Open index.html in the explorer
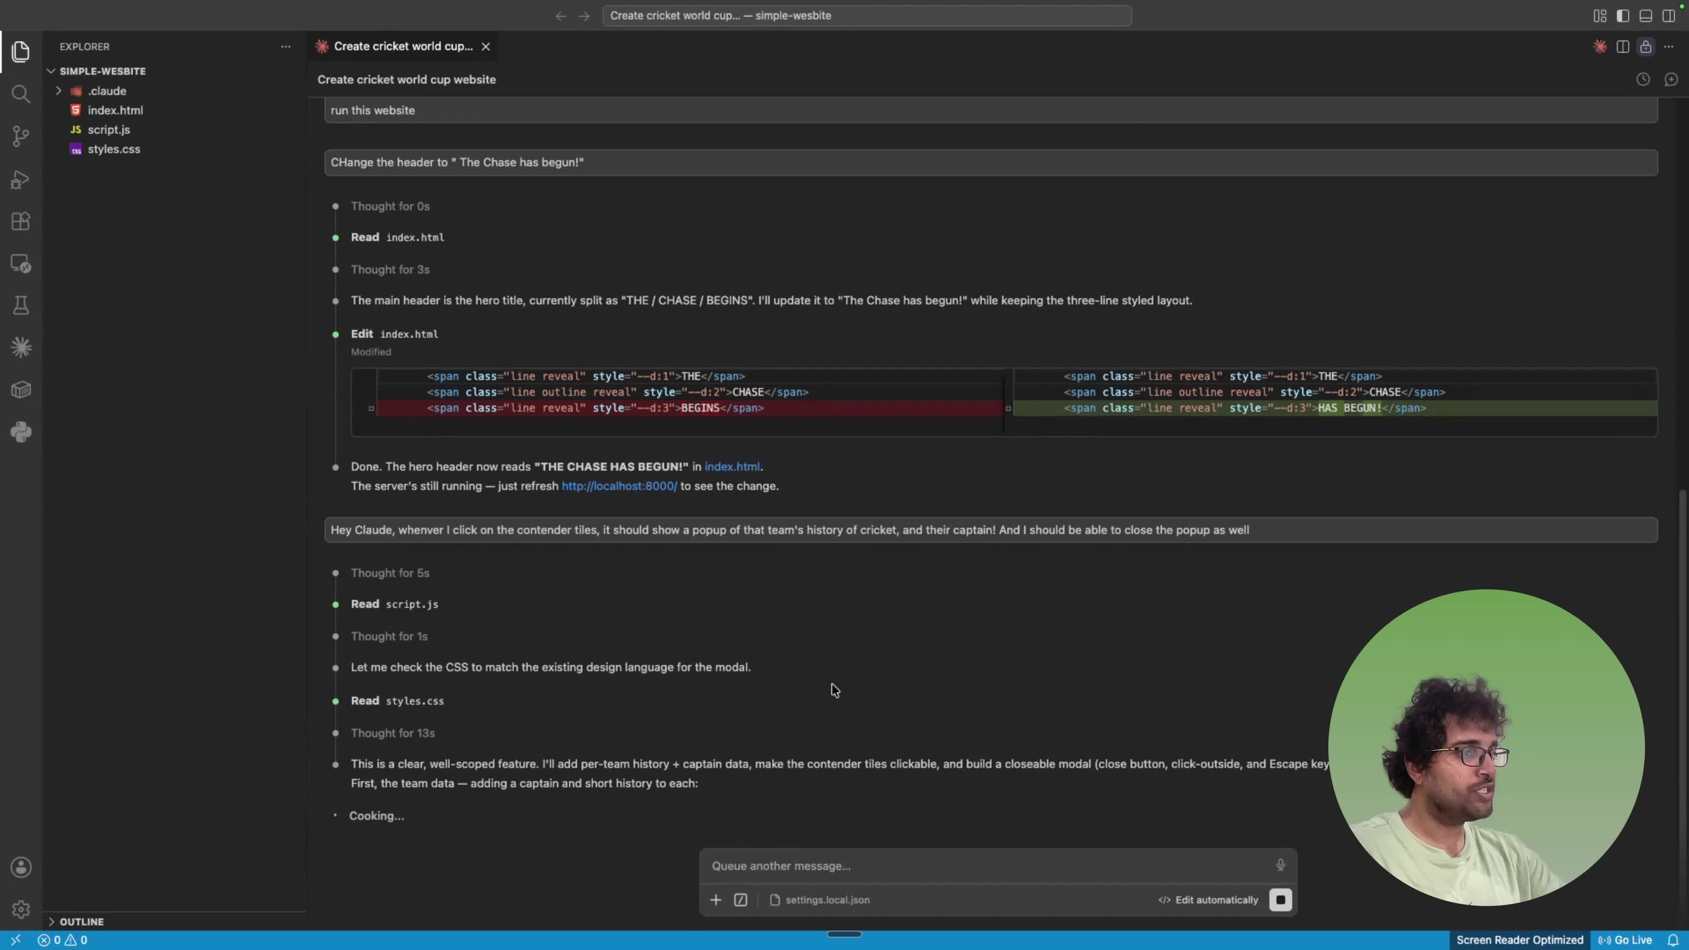Screen dimensions: 1689x950 115,110
